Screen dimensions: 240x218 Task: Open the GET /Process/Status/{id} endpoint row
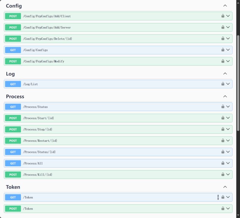tap(120, 152)
